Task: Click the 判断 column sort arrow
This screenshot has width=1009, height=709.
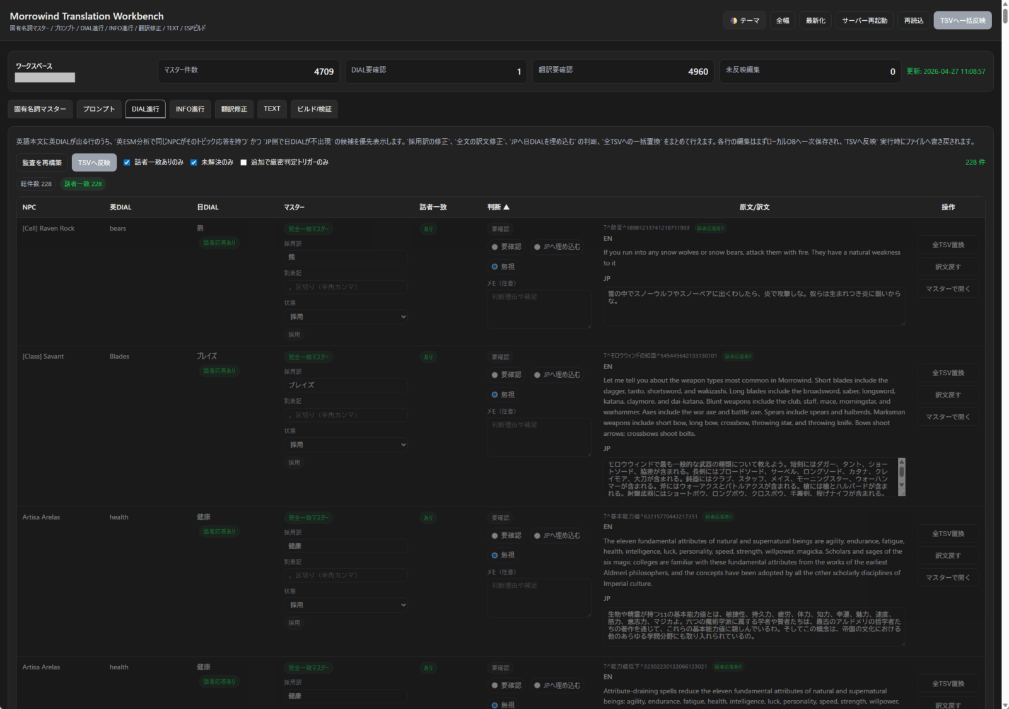Action: [x=506, y=208]
